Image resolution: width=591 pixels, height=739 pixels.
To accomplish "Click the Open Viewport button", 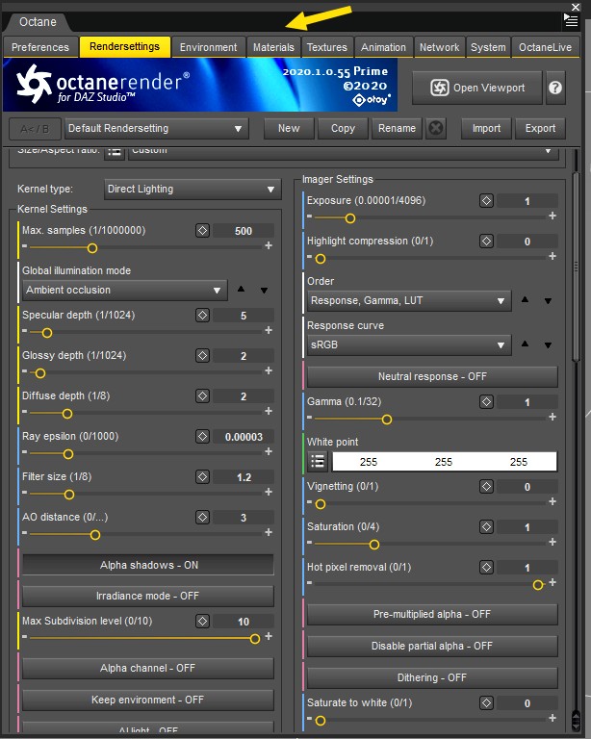I will pos(477,88).
